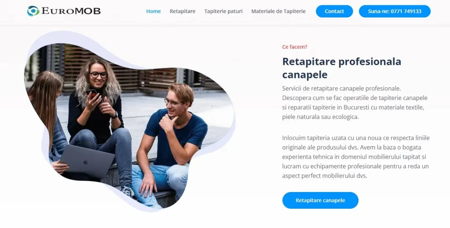
Task: Open Materiale de Tapiterie page
Action: [x=278, y=11]
